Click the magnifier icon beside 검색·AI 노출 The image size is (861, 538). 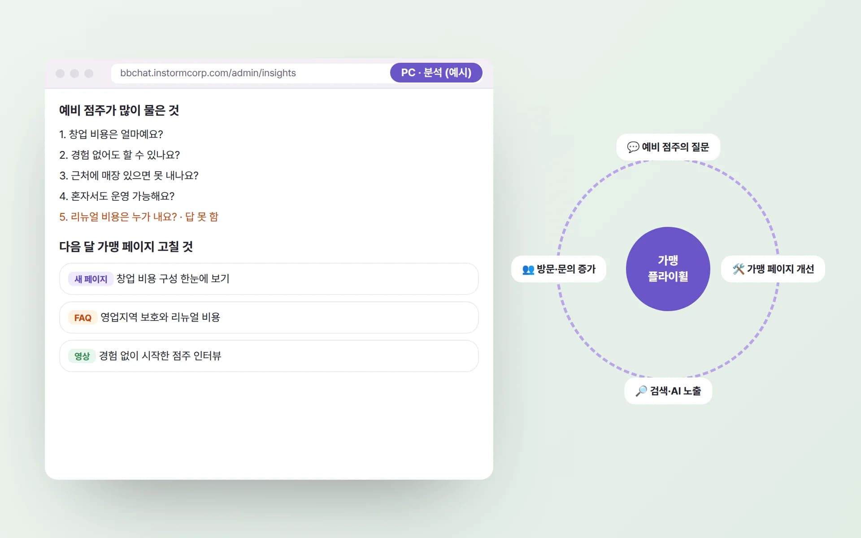[x=641, y=391]
